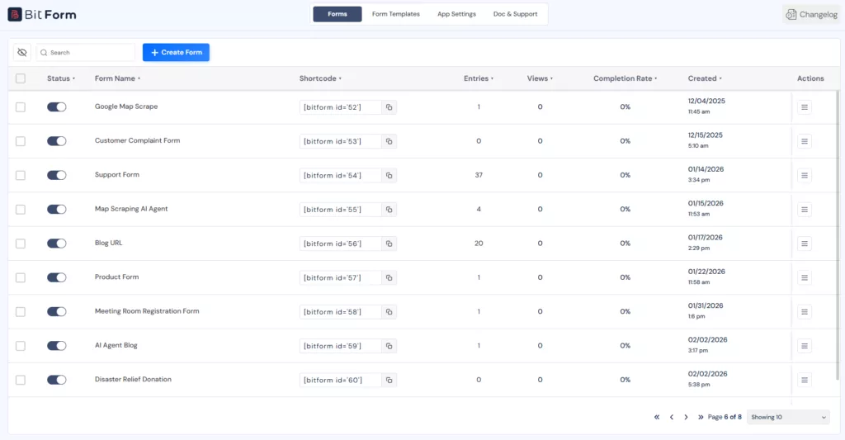Sort by Form Name column
Image resolution: width=845 pixels, height=440 pixels.
[x=117, y=78]
